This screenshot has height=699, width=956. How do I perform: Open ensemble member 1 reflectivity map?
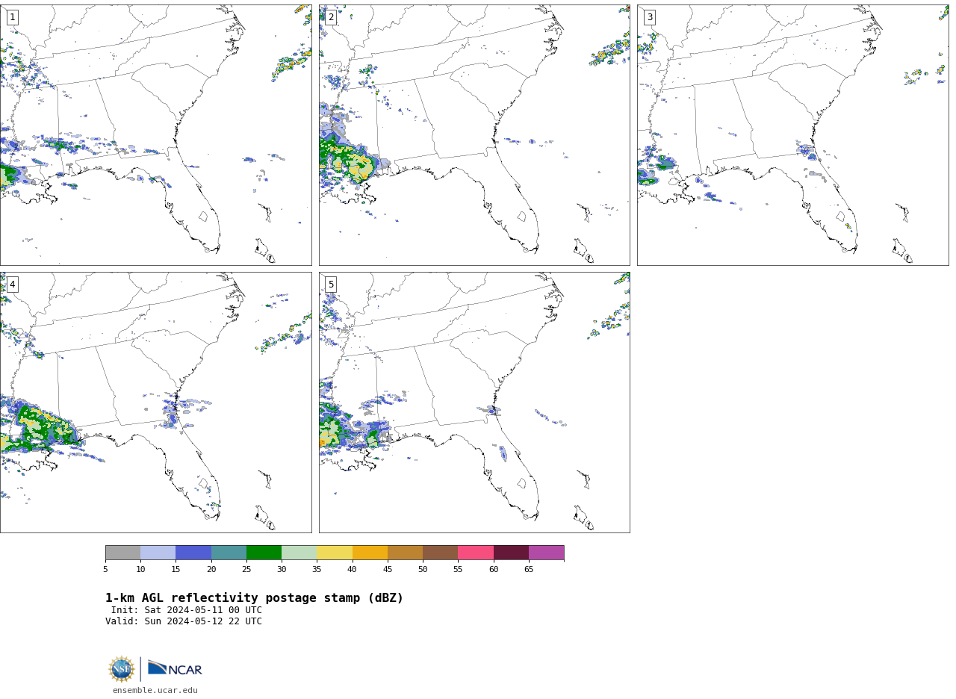click(x=155, y=135)
